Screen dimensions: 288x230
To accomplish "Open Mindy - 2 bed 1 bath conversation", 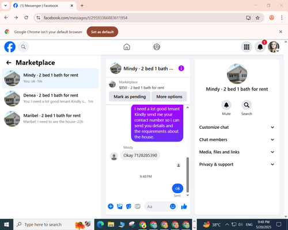I will [x=50, y=78].
